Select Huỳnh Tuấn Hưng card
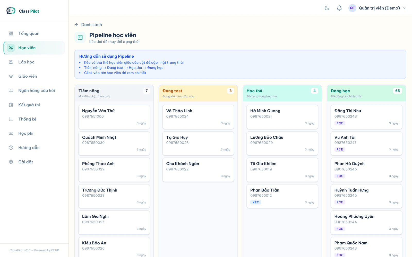The width and height of the screenshot is (412, 257). (x=366, y=196)
